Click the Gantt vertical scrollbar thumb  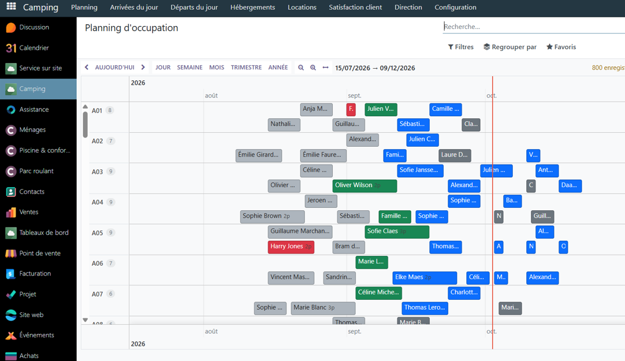[85, 124]
